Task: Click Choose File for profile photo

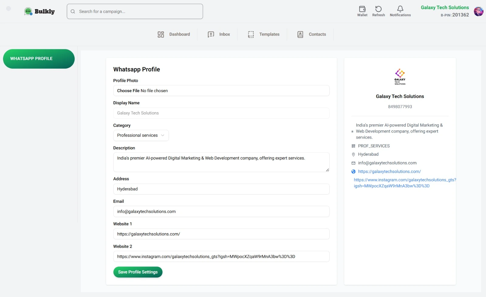Action: point(128,91)
